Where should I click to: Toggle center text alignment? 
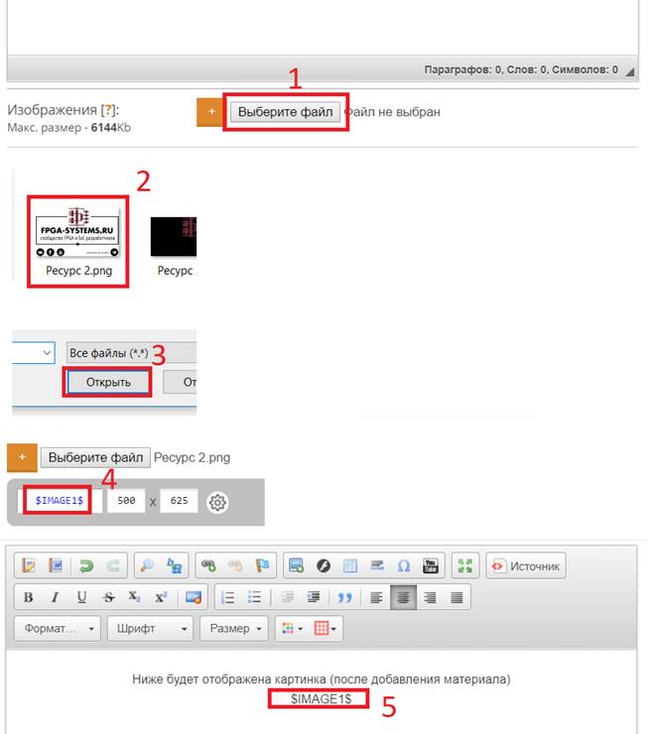pos(403,597)
